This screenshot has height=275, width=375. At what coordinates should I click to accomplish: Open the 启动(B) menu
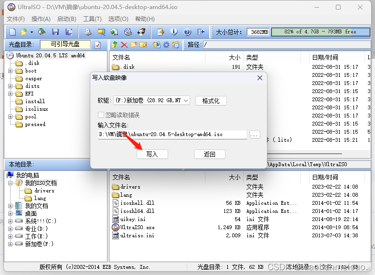tap(67, 19)
